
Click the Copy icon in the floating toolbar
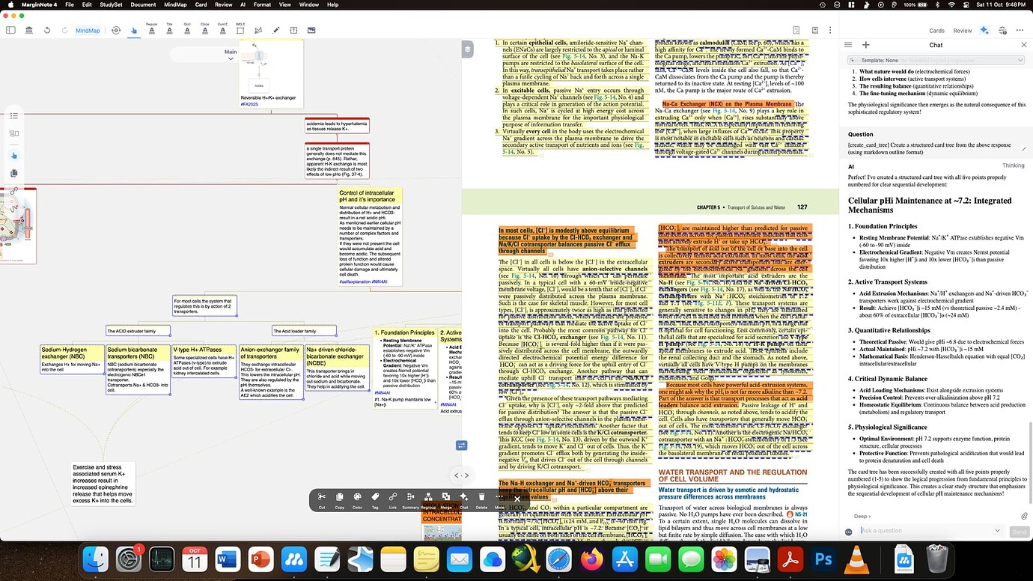340,498
